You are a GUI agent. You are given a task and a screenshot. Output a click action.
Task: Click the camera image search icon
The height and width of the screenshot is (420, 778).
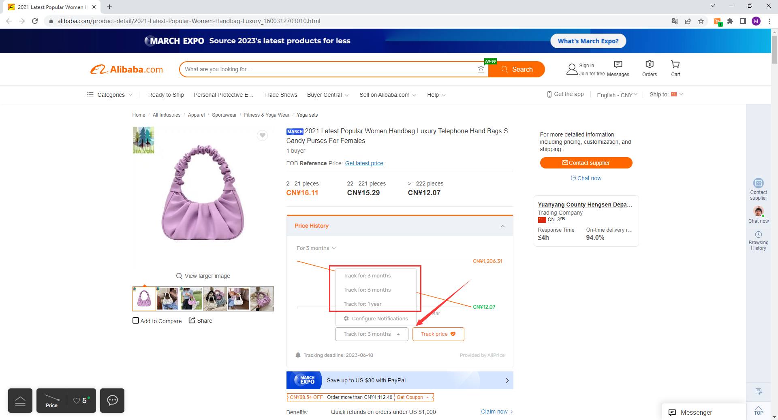481,69
